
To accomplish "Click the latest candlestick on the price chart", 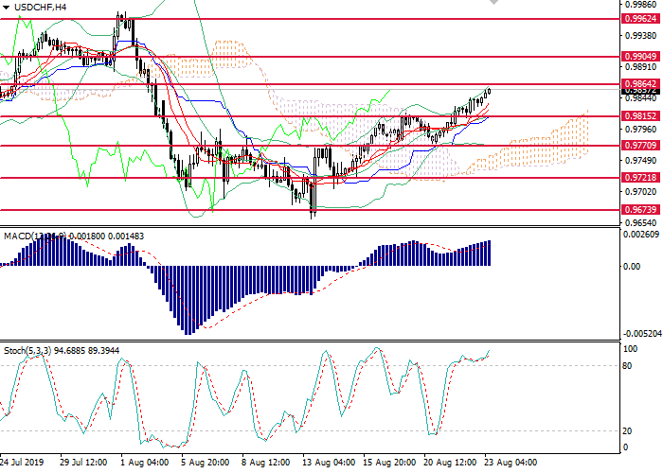I will [489, 91].
